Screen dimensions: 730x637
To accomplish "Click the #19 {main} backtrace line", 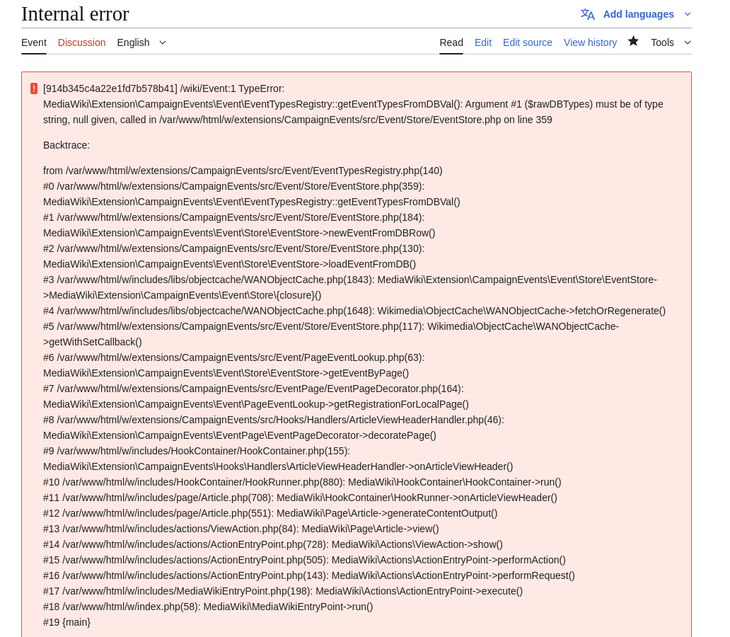I will tap(66, 622).
